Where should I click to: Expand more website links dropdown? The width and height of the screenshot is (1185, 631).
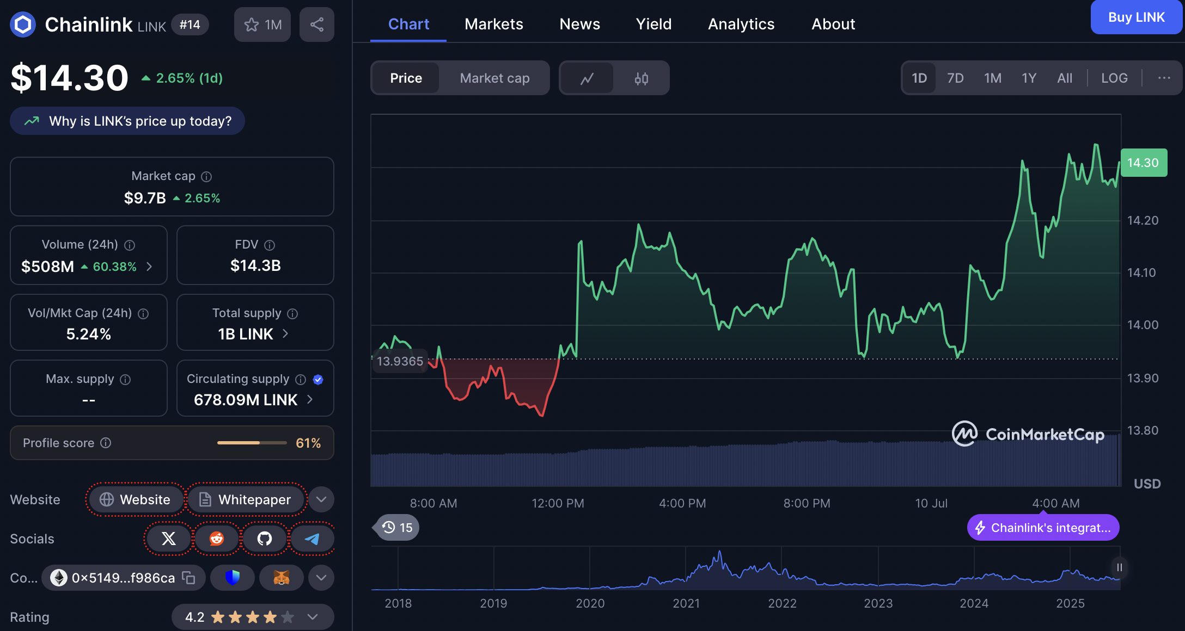coord(321,499)
